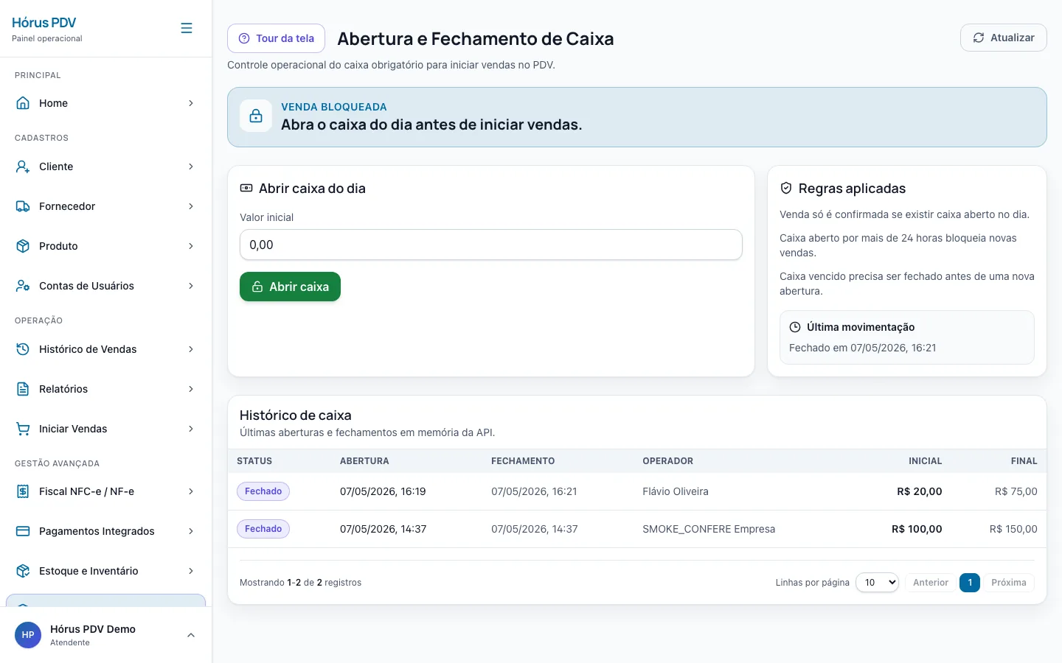The height and width of the screenshot is (663, 1062).
Task: Click the Estoque e Inventário boxes icon
Action: tap(23, 571)
